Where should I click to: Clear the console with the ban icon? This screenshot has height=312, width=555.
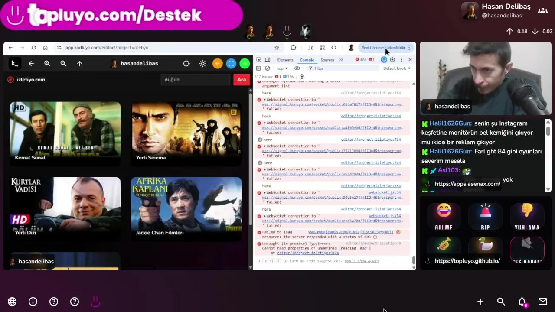coord(268,68)
